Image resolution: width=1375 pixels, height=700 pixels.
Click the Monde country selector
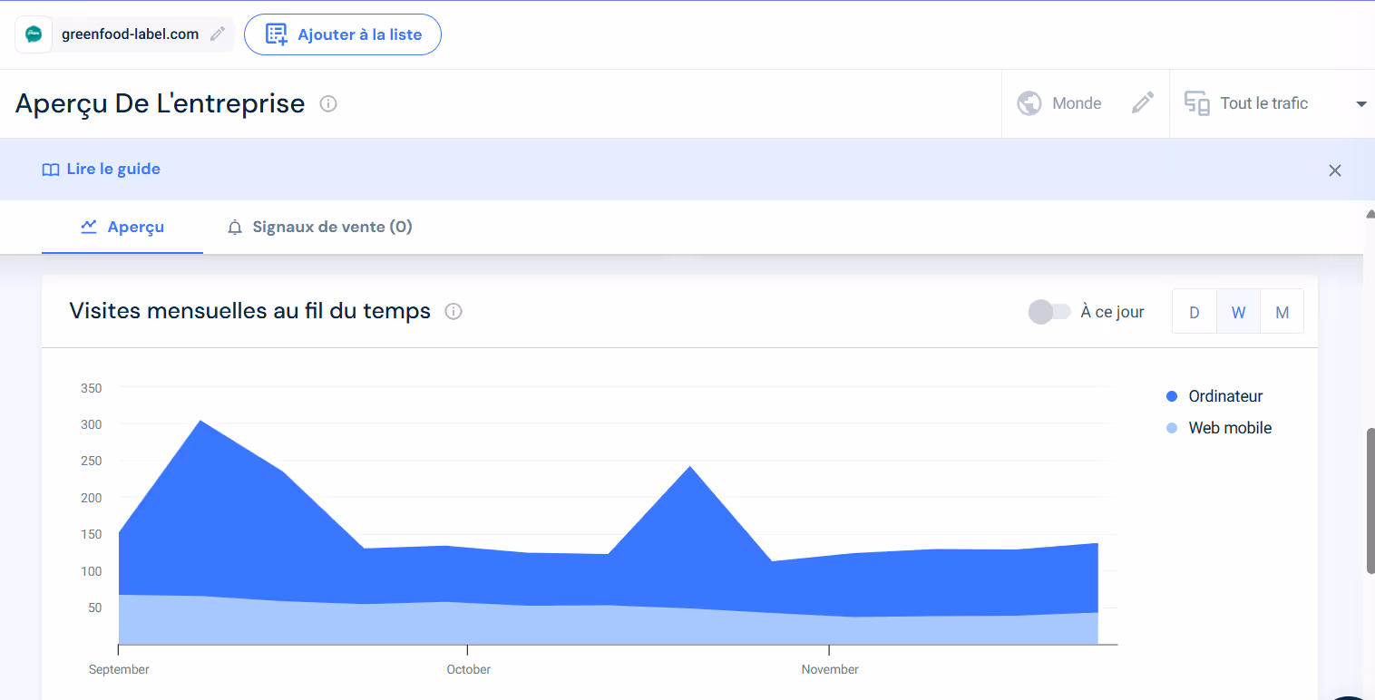click(x=1086, y=103)
